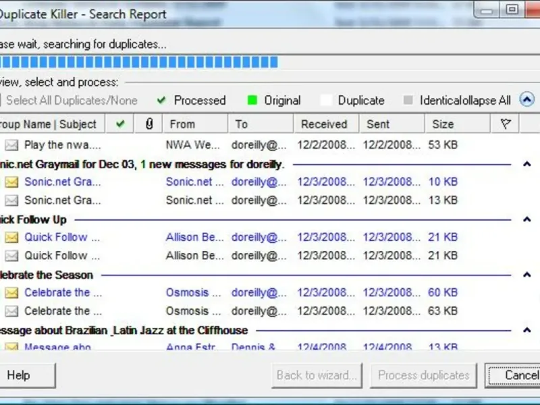Screen dimensions: 540x405
Task: Sort by the checkmark processed column header
Action: click(120, 124)
